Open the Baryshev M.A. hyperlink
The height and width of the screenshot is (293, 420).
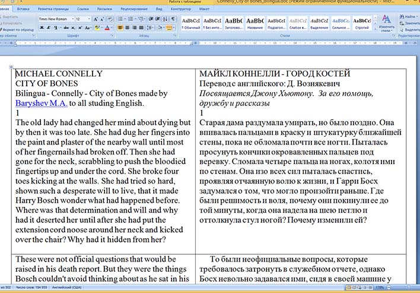pyautogui.click(x=42, y=103)
